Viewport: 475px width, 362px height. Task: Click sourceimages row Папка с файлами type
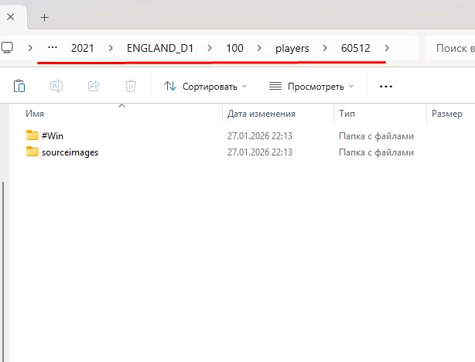pyautogui.click(x=376, y=152)
